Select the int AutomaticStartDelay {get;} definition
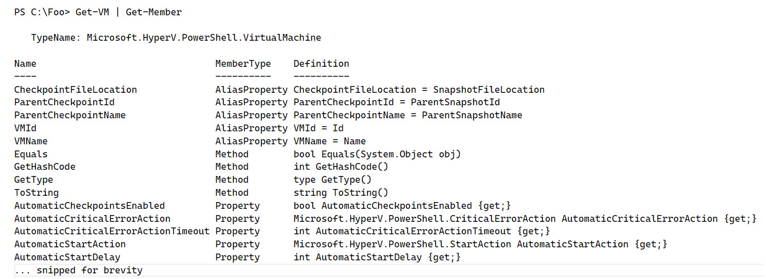The height and width of the screenshot is (279, 766). pos(377,257)
